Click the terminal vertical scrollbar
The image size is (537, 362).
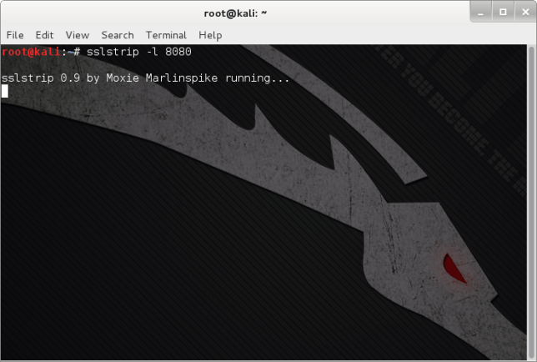531,202
